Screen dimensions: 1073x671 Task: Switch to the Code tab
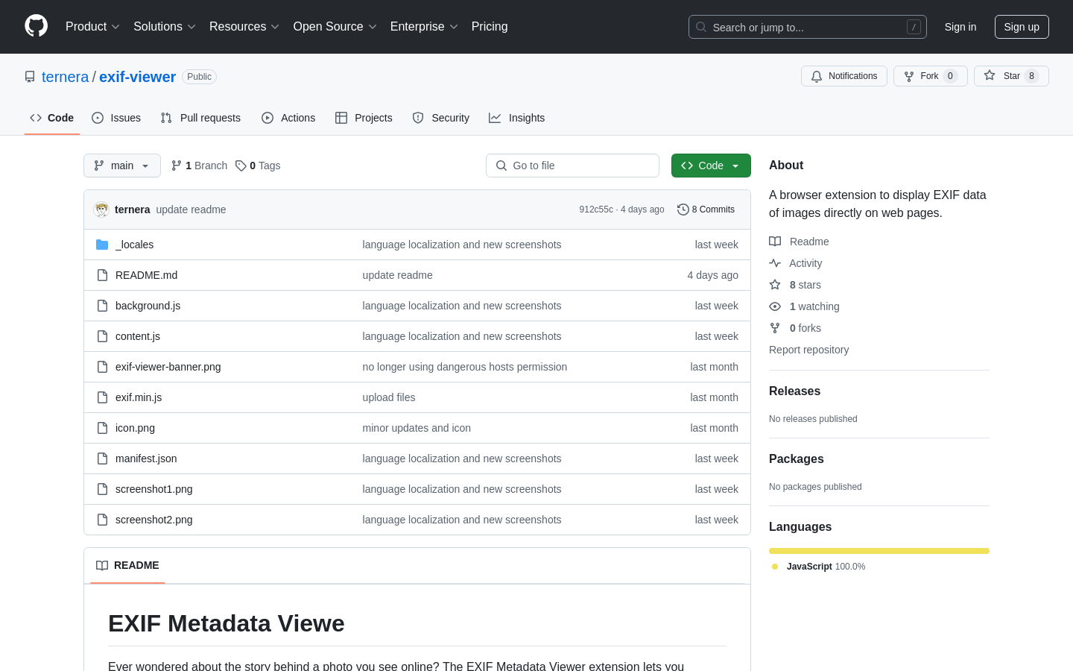click(x=52, y=118)
